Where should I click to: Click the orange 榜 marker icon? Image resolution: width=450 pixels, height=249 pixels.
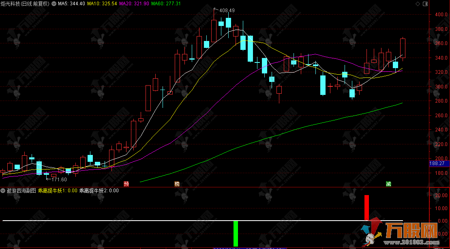(177, 184)
